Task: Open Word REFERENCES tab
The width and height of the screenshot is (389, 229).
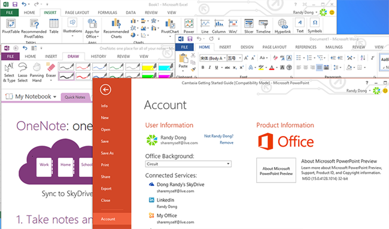Action: tap(306, 47)
